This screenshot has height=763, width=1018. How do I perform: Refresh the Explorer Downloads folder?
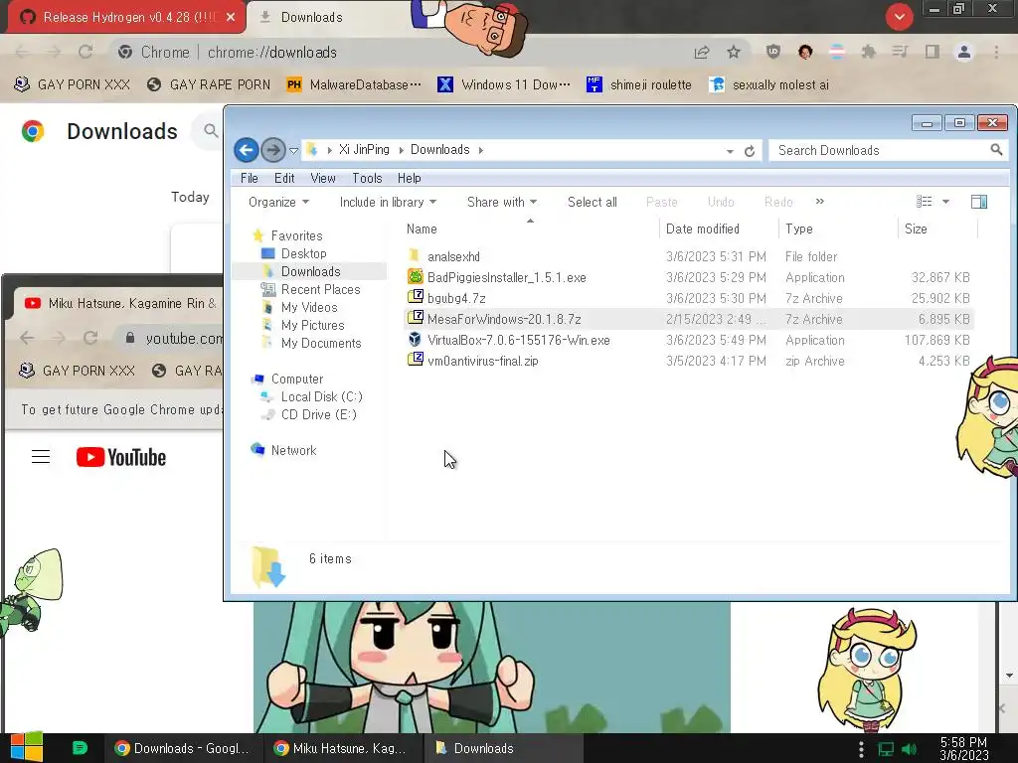pos(750,151)
